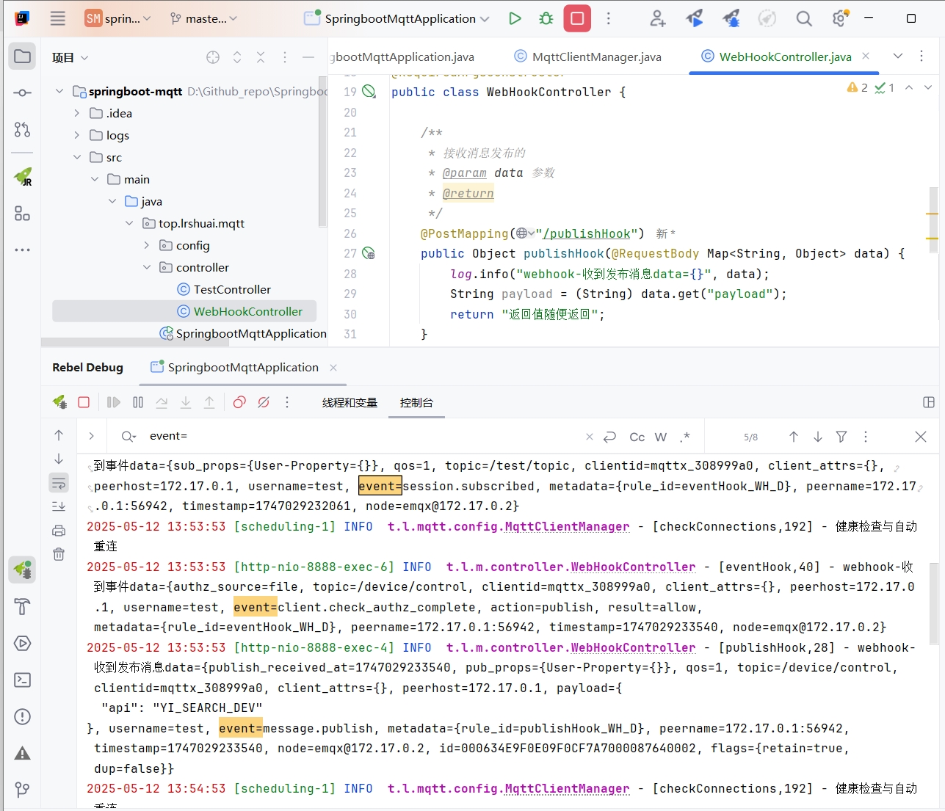Screen dimensions: 945x811
Task: Expand the config folder in the project tree
Action: pyautogui.click(x=146, y=245)
